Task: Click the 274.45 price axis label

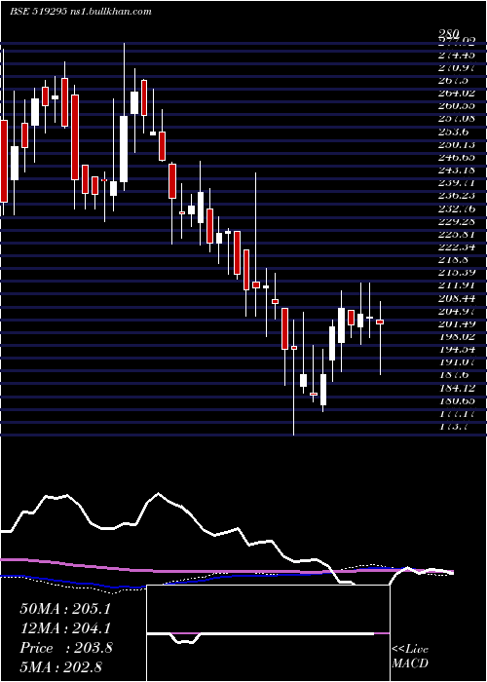Action: [457, 55]
